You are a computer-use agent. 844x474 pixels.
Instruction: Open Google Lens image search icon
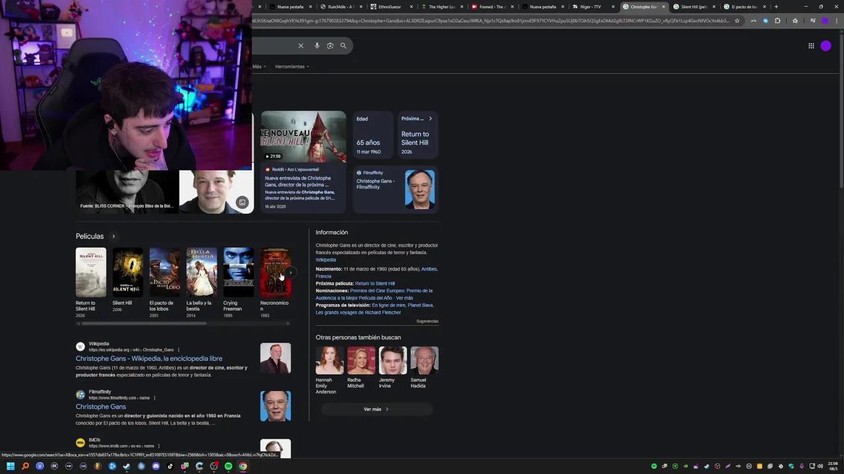[330, 45]
